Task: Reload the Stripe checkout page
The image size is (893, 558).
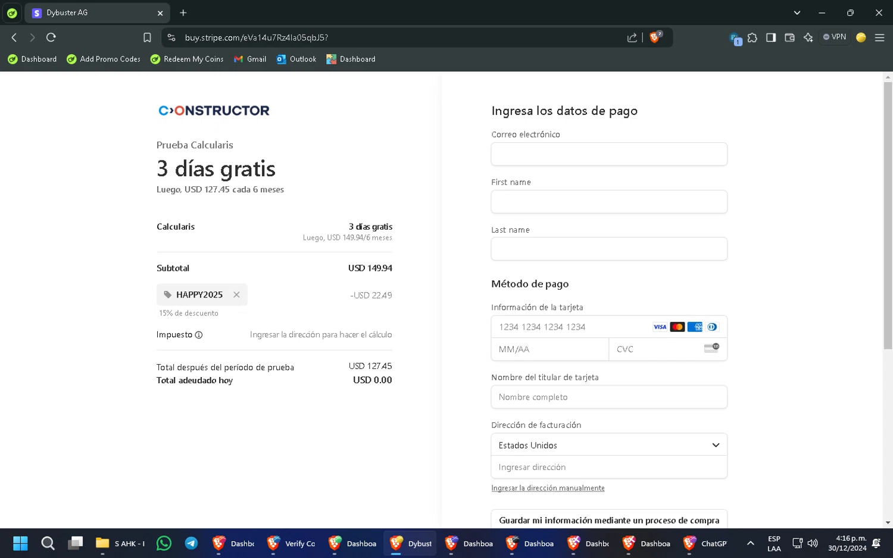Action: (51, 37)
